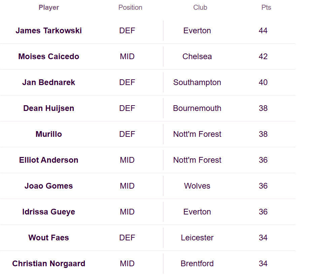Open Dean Huijsen player entry
This screenshot has height=276, width=310.
[x=48, y=108]
